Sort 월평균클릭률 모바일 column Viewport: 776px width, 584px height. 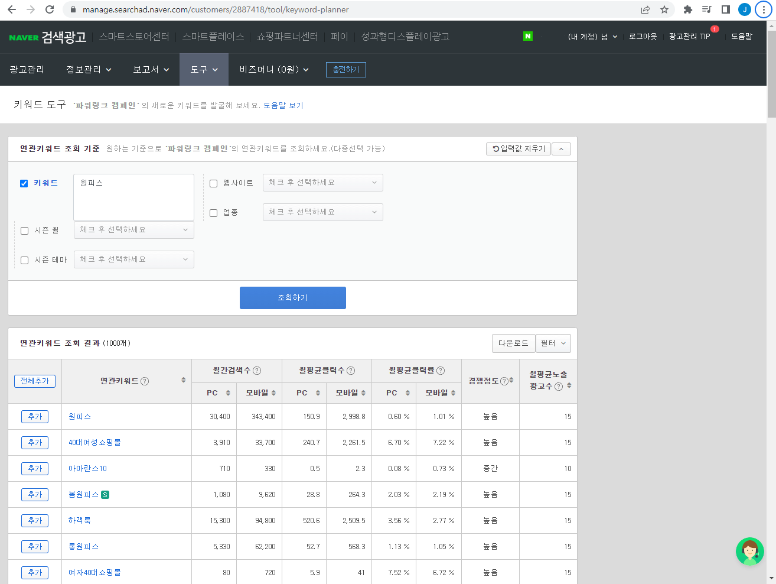pos(453,393)
